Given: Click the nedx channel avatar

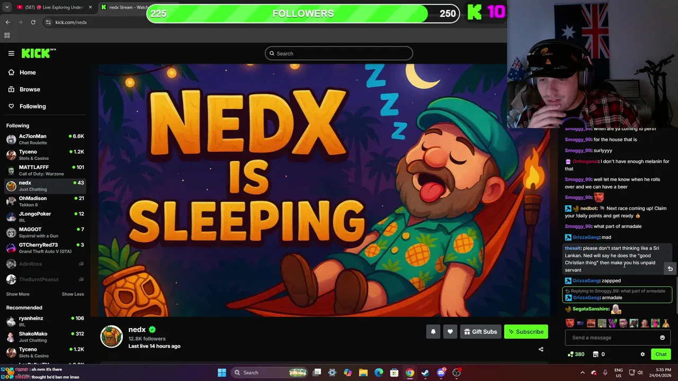Looking at the screenshot, I should pos(111,337).
